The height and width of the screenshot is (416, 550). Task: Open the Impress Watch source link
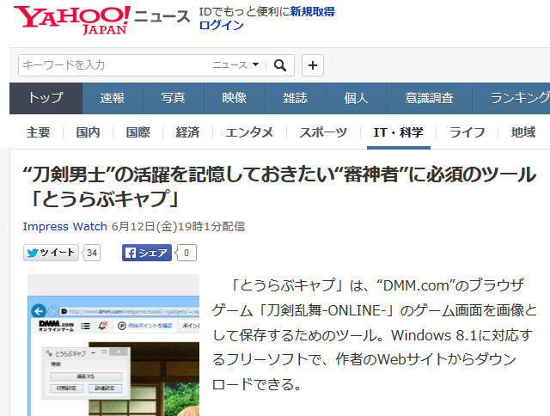pos(65,227)
